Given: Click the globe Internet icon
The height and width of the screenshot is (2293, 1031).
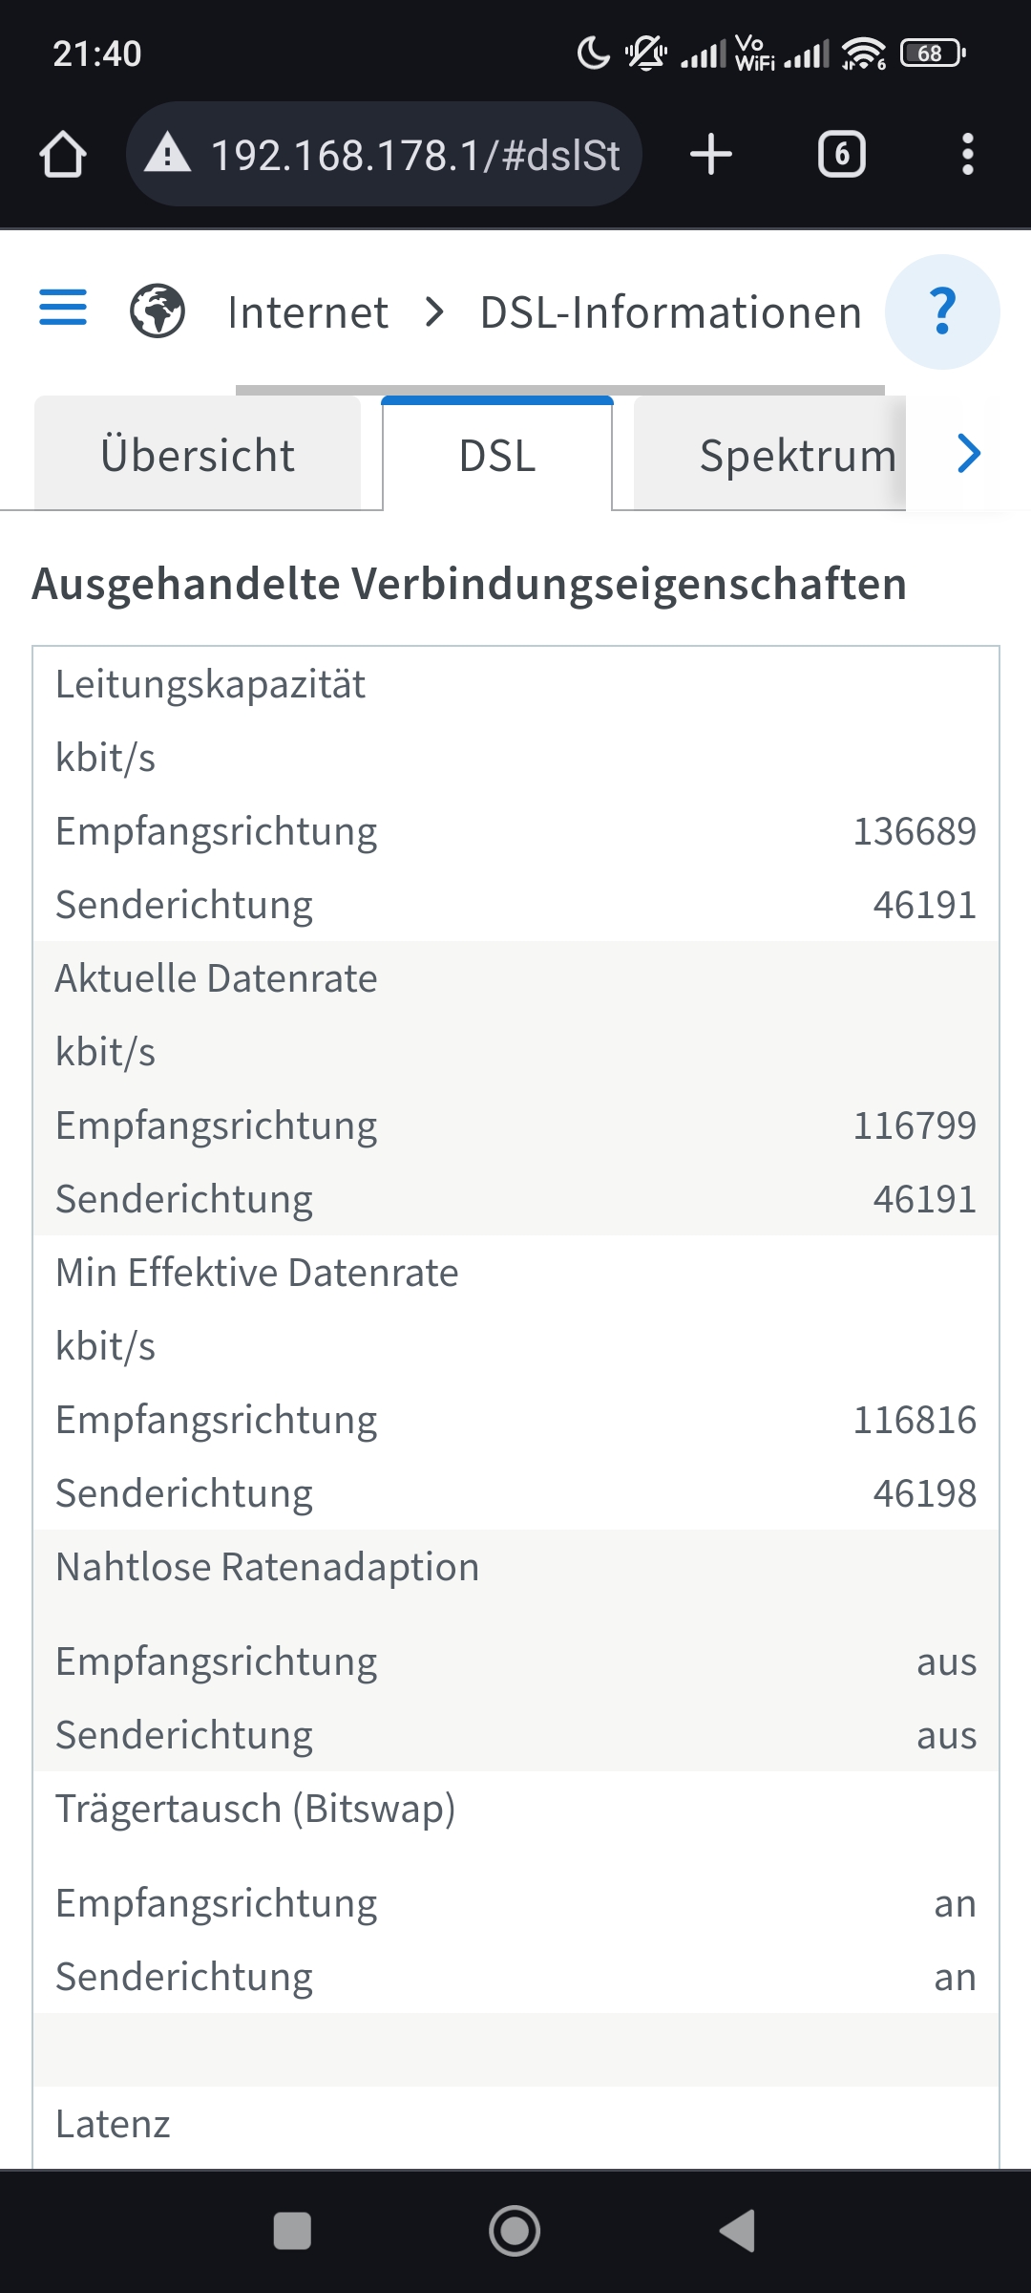Looking at the screenshot, I should pos(158,311).
